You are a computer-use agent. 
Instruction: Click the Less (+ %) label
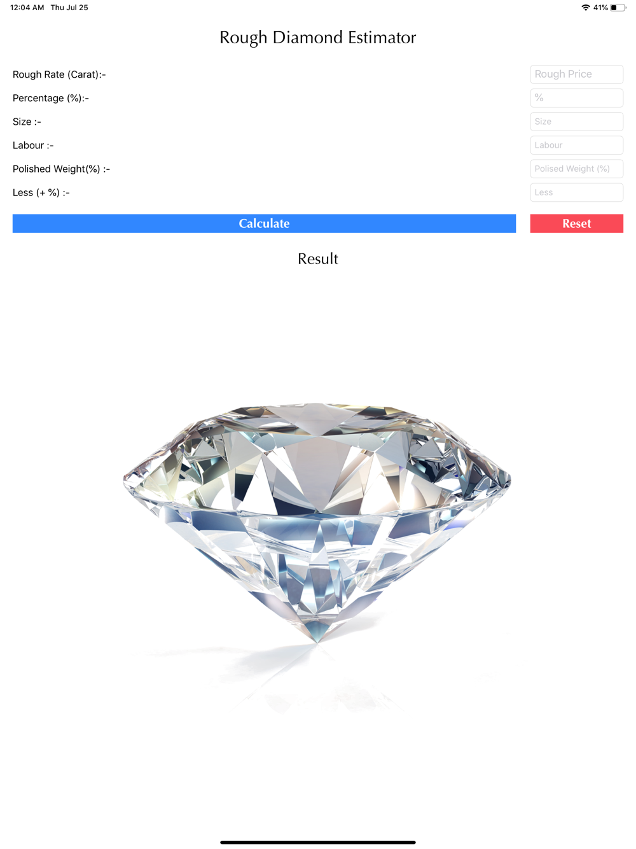[x=41, y=192]
